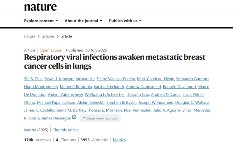Open corresponding author James DeGregori

click(x=57, y=118)
